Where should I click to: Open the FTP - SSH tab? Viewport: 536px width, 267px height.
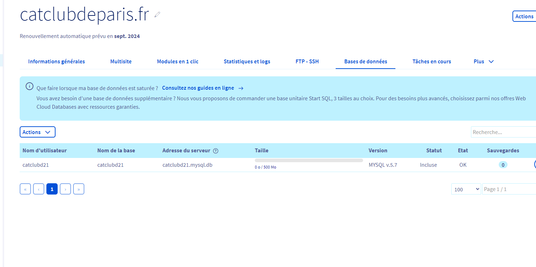(x=307, y=62)
